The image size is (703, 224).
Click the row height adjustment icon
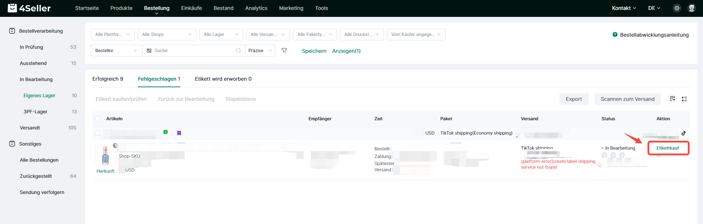click(x=684, y=99)
